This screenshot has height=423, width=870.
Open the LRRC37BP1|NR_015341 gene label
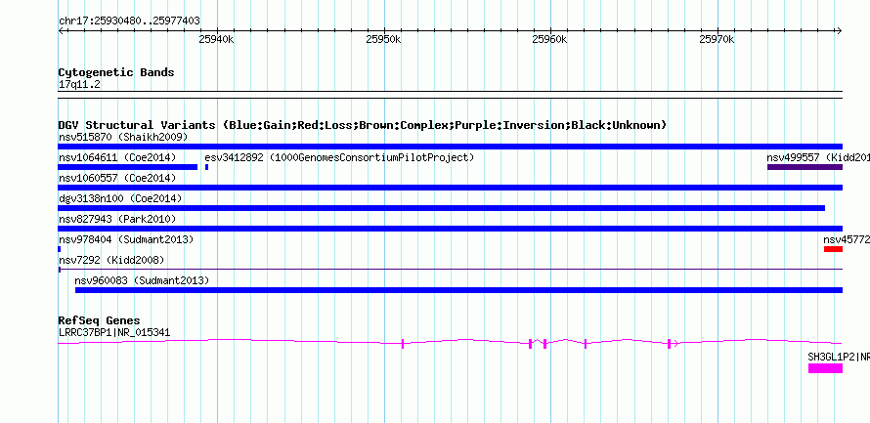coord(114,332)
